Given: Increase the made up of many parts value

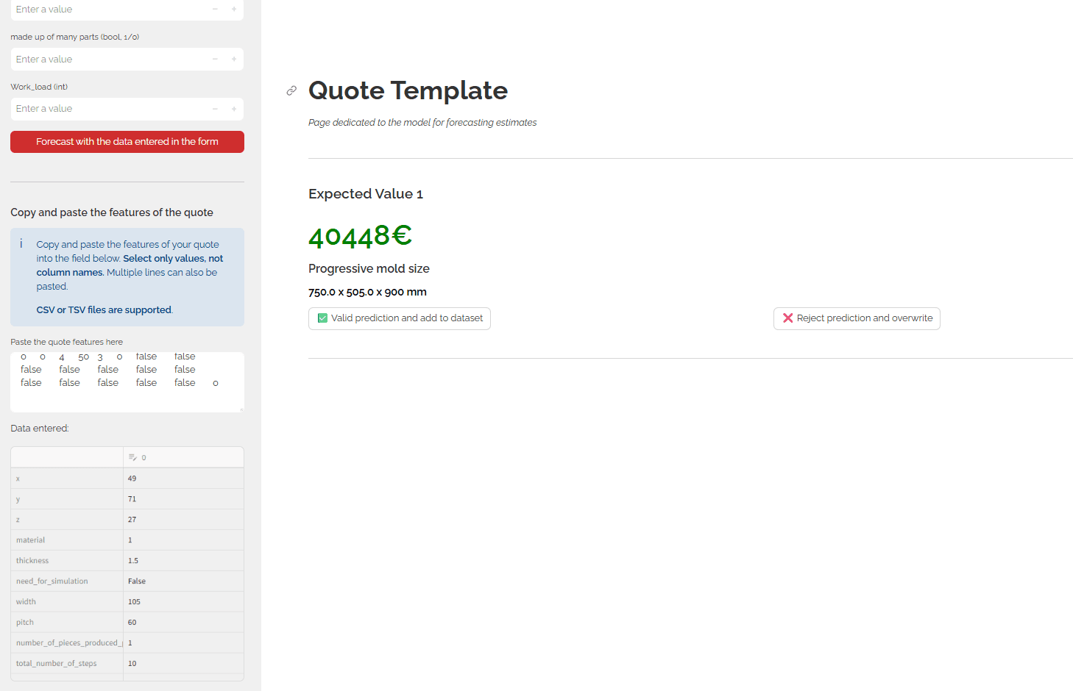Looking at the screenshot, I should 234,60.
